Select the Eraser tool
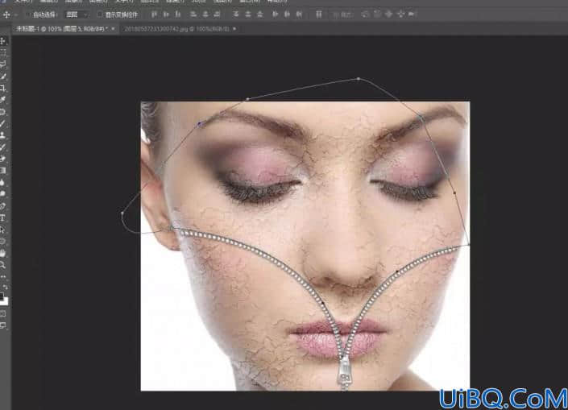The width and height of the screenshot is (568, 410). [3, 159]
